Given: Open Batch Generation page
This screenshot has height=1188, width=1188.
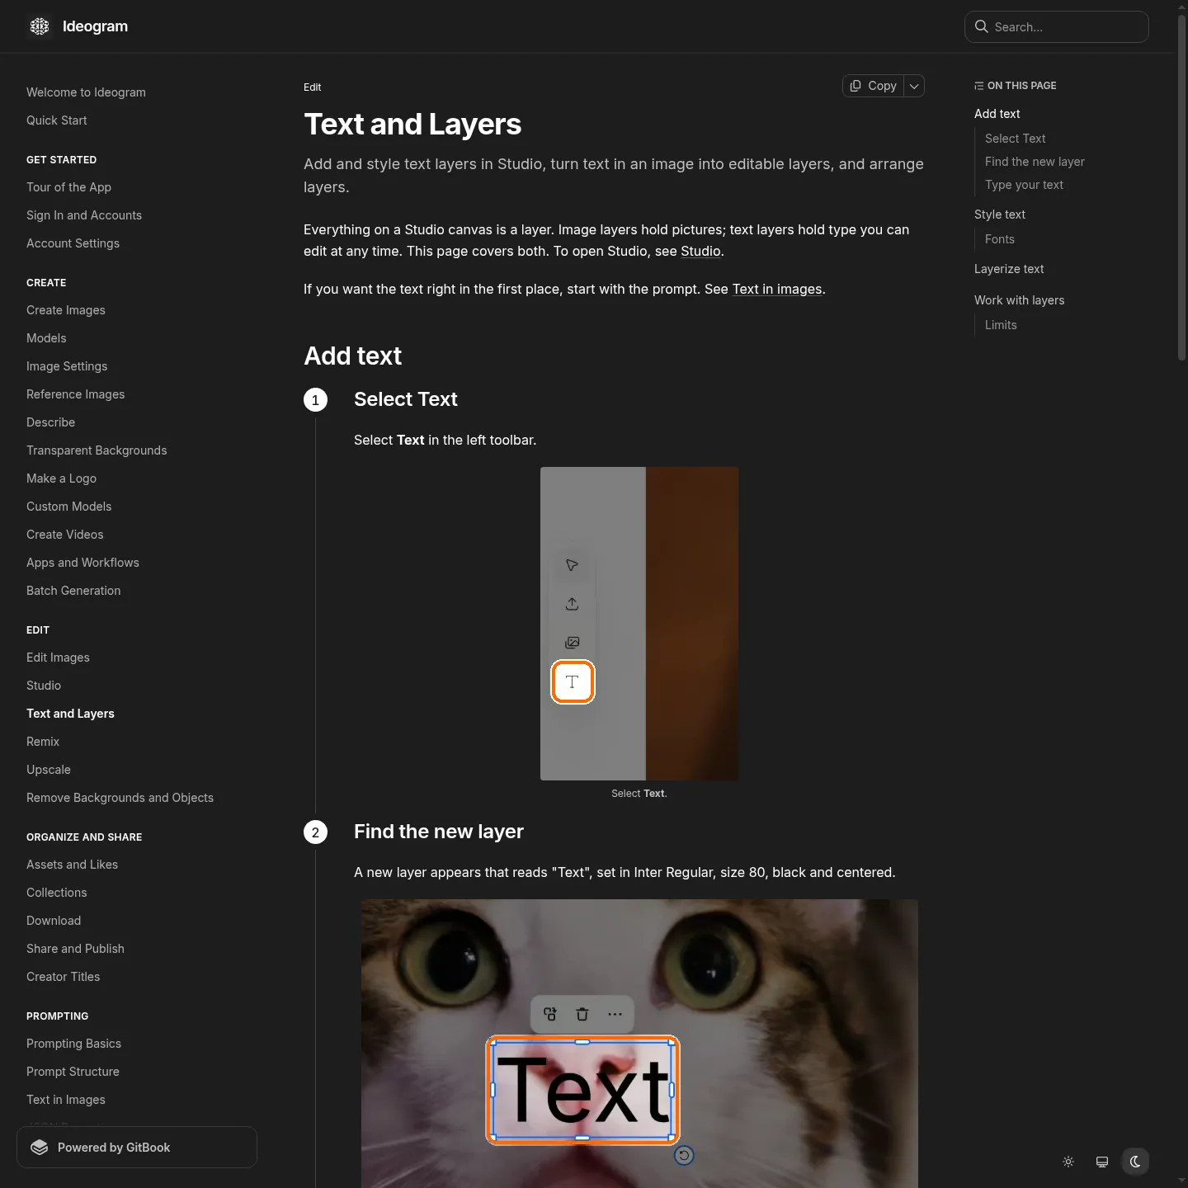Looking at the screenshot, I should click(x=73, y=591).
